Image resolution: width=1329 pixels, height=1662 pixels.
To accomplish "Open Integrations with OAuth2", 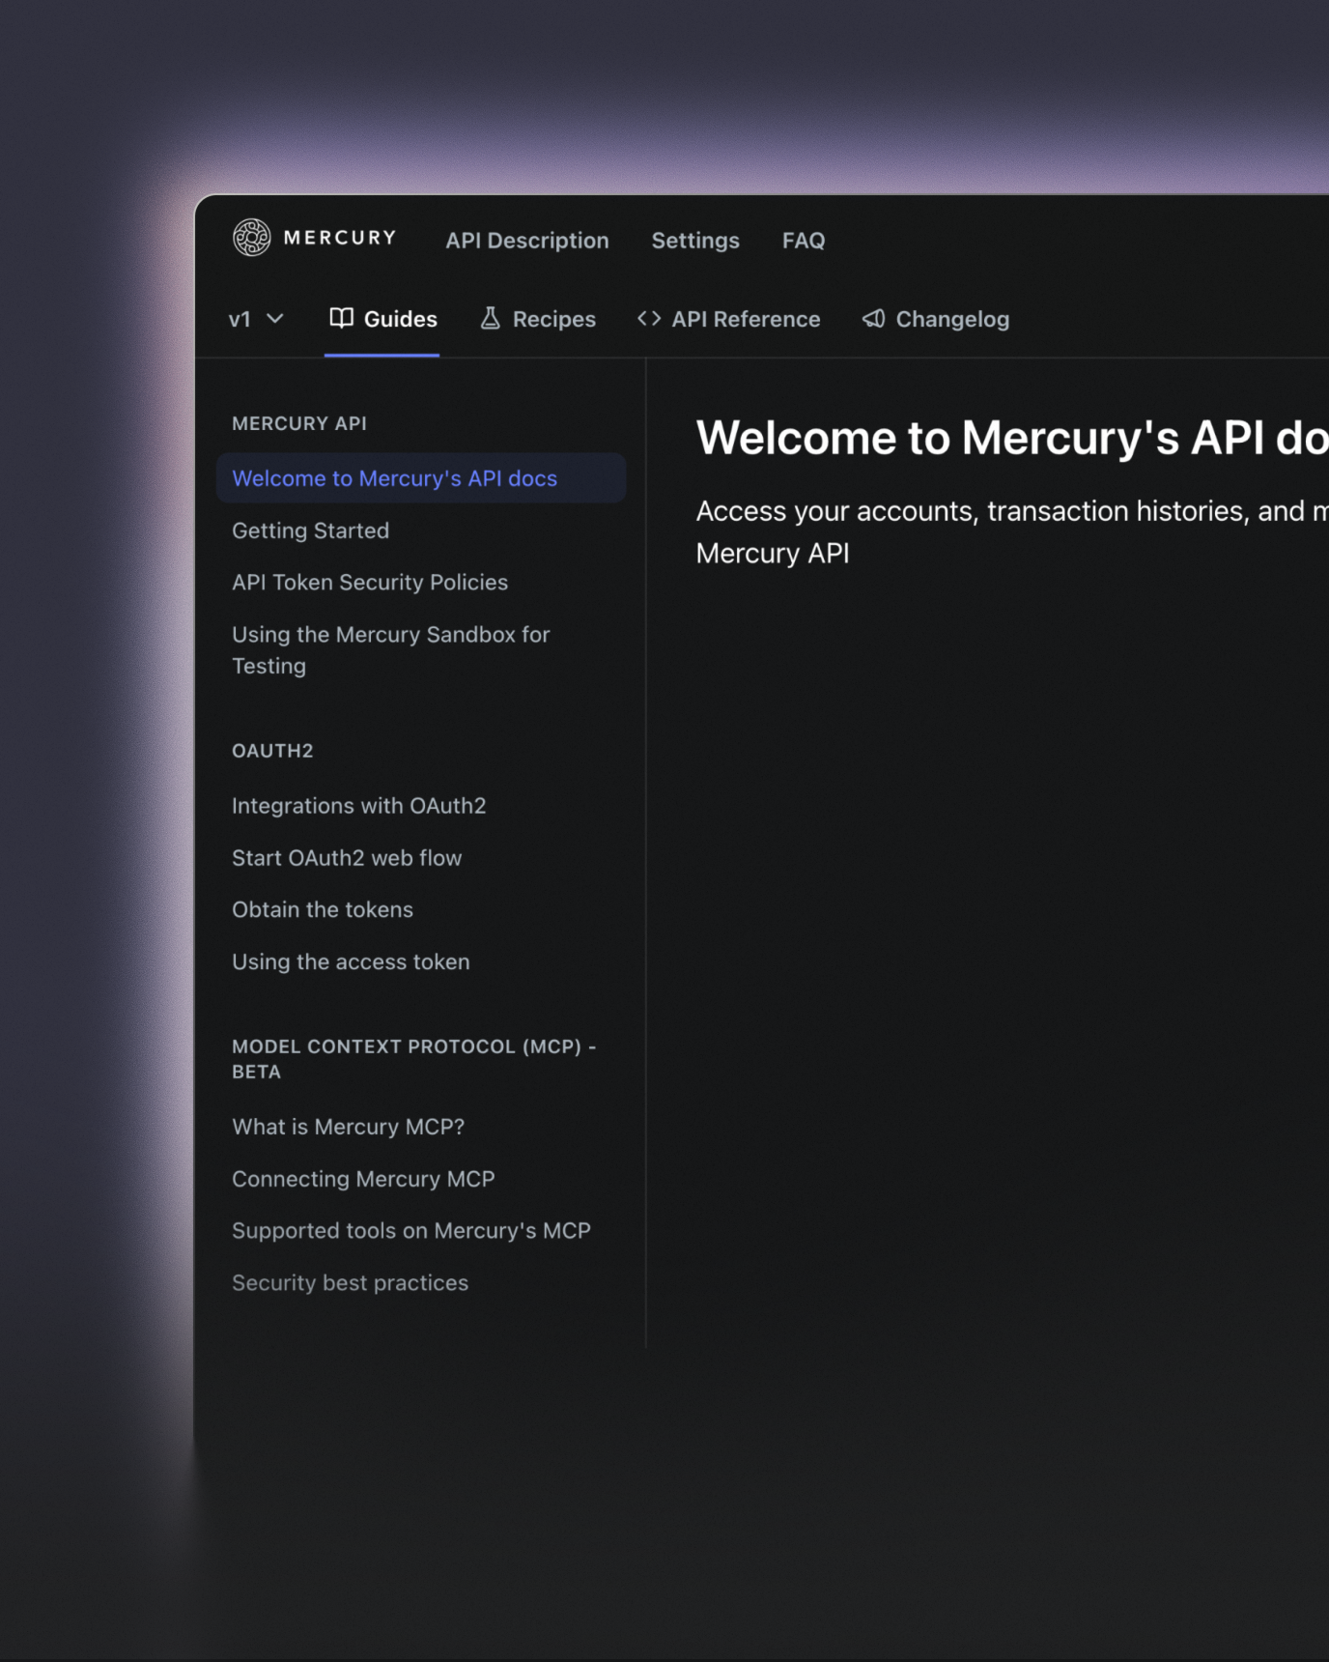I will pos(359,806).
